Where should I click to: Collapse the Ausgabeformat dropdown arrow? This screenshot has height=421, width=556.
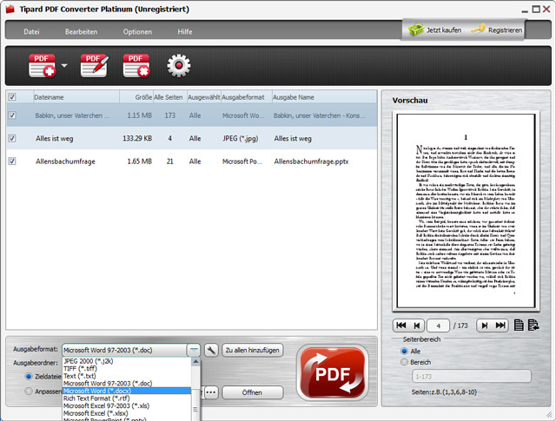[x=193, y=350]
